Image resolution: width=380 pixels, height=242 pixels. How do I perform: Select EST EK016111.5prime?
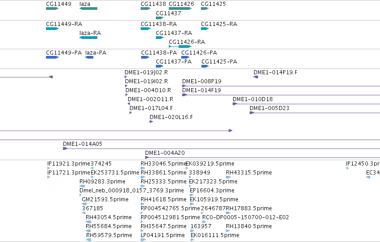tap(192, 240)
